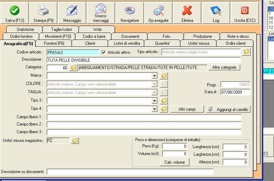
Task: Switch to Ordini clienti tab
Action: click(x=235, y=43)
